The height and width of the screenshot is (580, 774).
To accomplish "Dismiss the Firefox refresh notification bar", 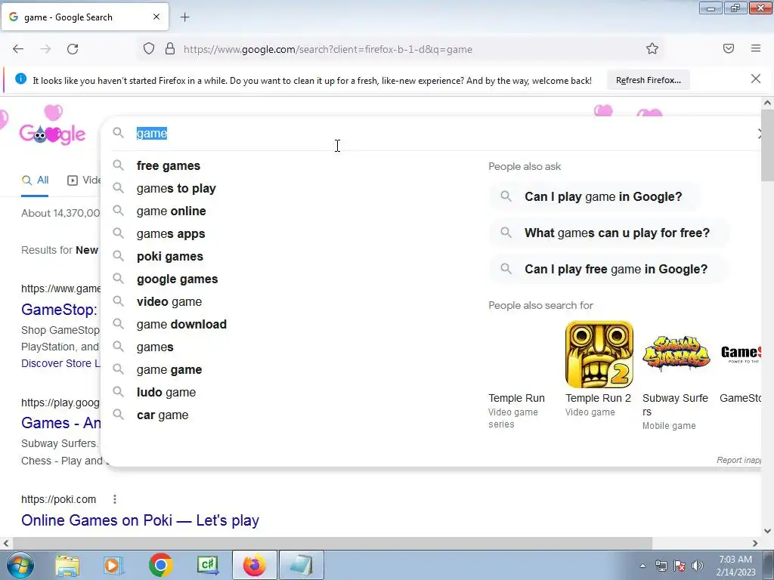I will [x=756, y=79].
